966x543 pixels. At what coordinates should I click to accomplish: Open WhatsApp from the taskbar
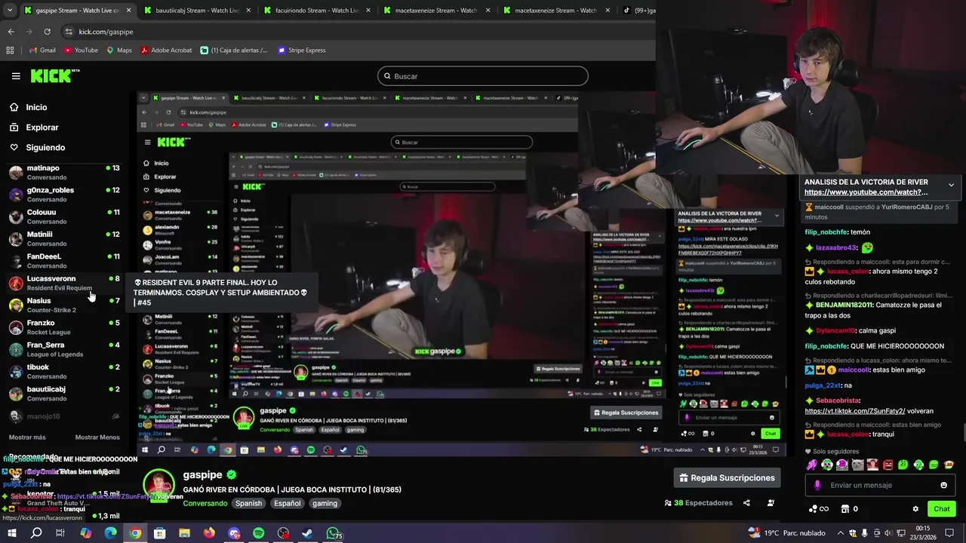point(332,533)
